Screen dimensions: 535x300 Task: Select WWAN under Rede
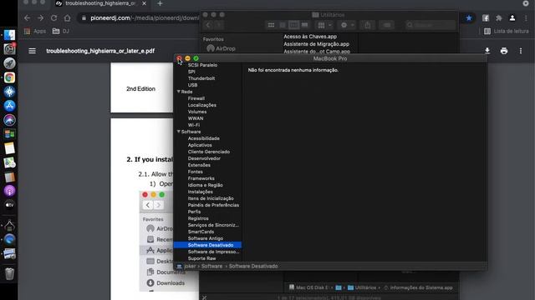coord(196,118)
